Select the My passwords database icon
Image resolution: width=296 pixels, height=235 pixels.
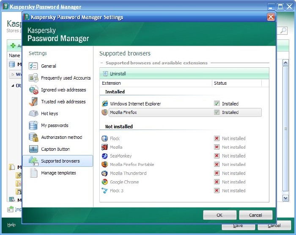(x=33, y=125)
